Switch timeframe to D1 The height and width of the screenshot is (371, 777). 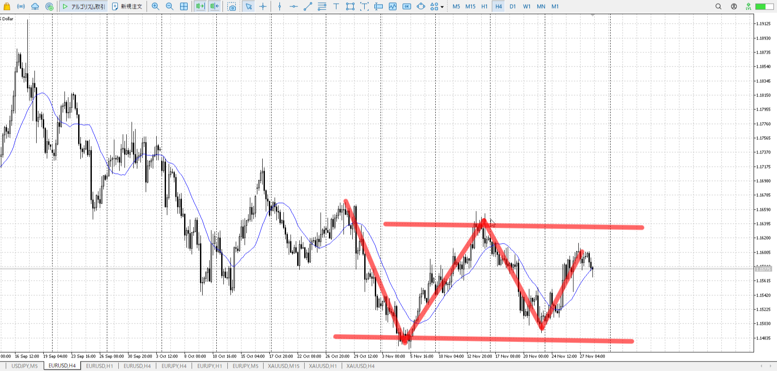513,6
